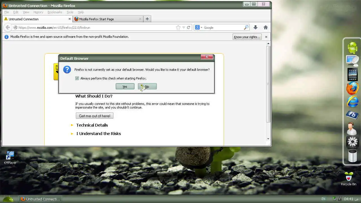Open the Bookmarks menu
361x203 pixels.
55,12
